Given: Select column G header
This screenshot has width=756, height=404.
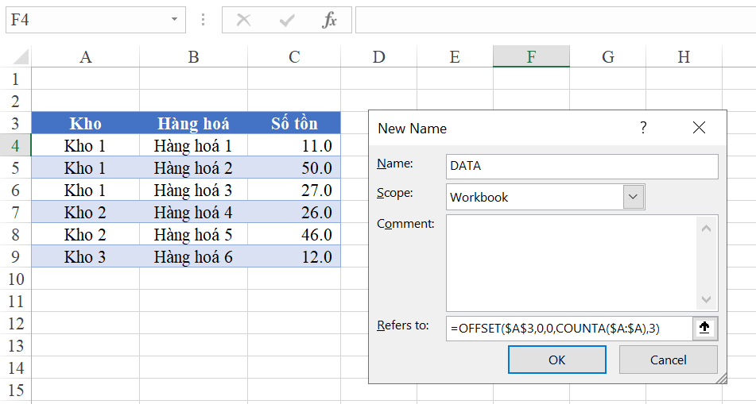Looking at the screenshot, I should 608,57.
